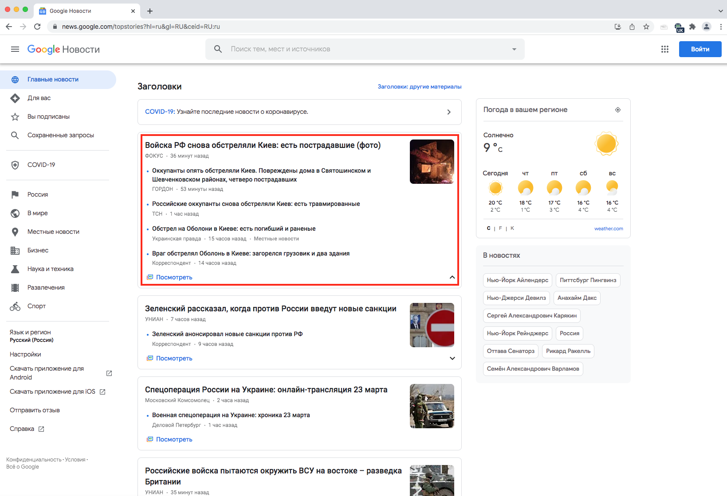Click Посмотреть under Спецоперация story

174,439
